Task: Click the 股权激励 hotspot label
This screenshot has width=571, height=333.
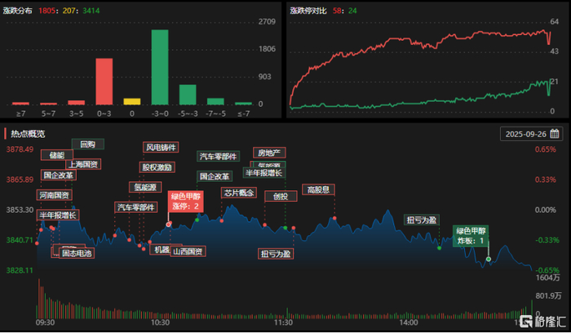Action: [157, 167]
